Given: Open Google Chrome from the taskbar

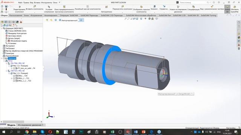Looking at the screenshot, I should [27, 132].
